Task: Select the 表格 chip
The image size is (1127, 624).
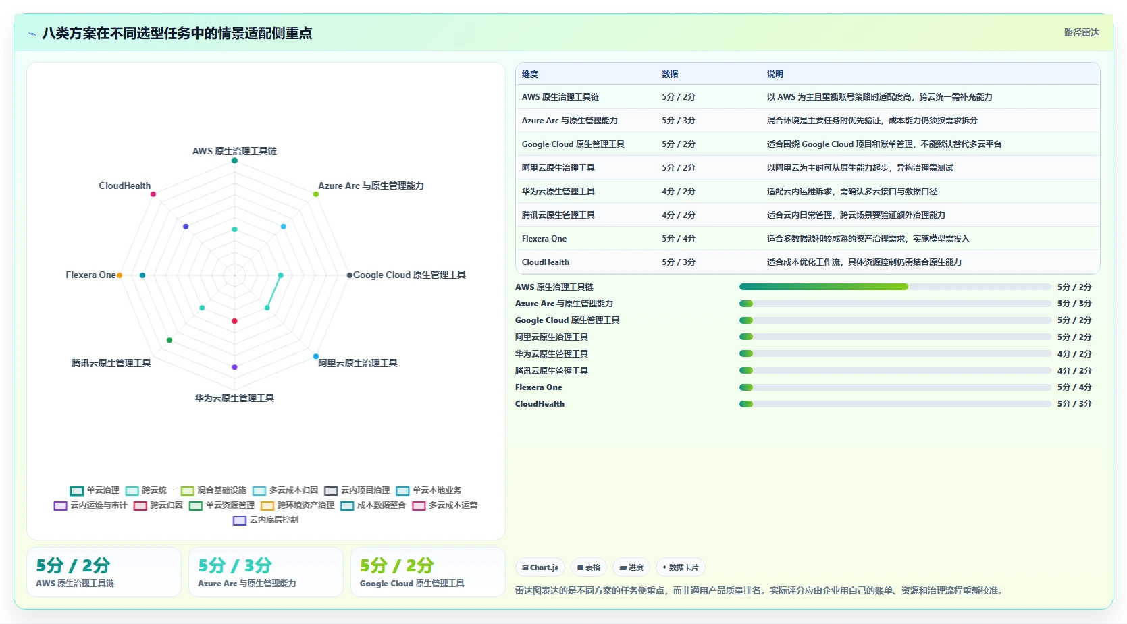Action: 589,567
